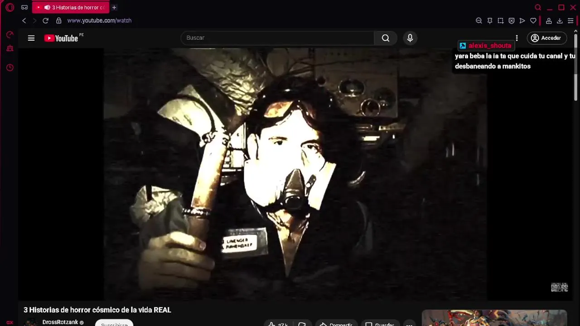The width and height of the screenshot is (580, 326).
Task: Take a snapshot with the crop icon
Action: (501, 20)
